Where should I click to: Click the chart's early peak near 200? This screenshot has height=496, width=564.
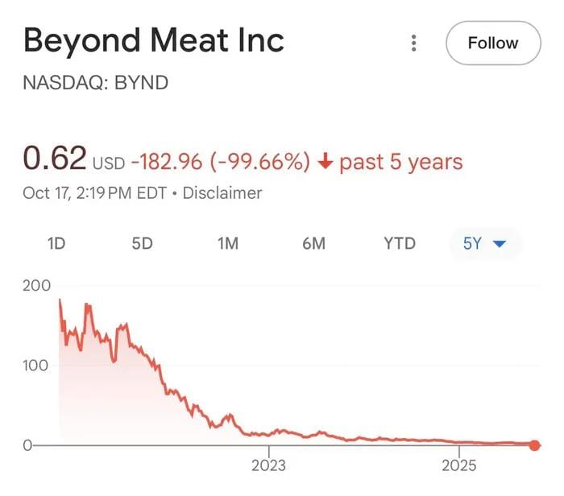(60, 300)
